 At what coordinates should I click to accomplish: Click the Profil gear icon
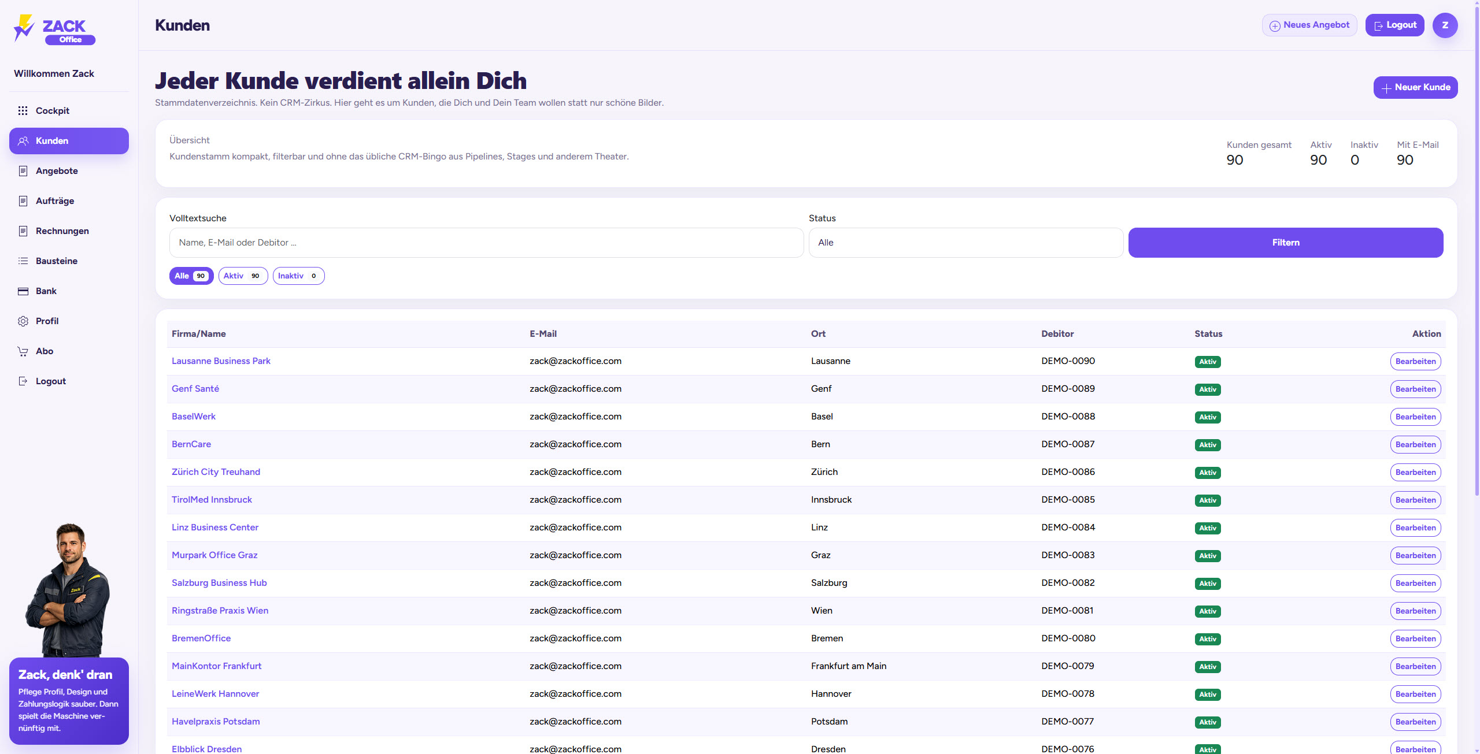pyautogui.click(x=23, y=321)
